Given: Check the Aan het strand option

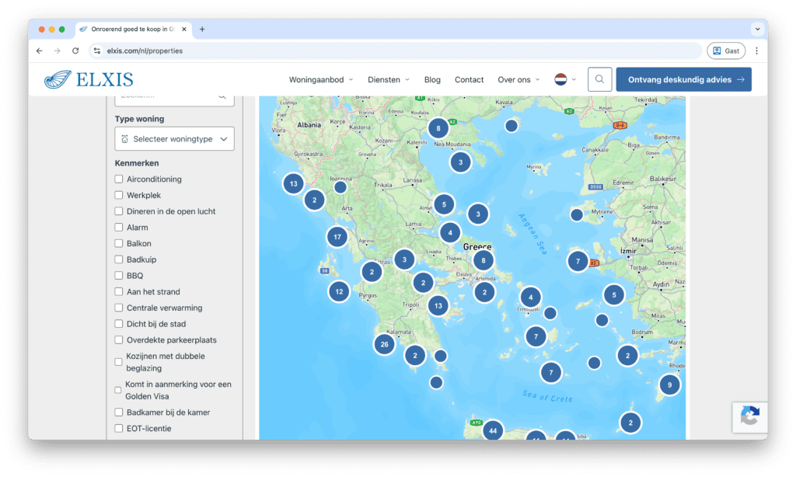Looking at the screenshot, I should point(119,292).
